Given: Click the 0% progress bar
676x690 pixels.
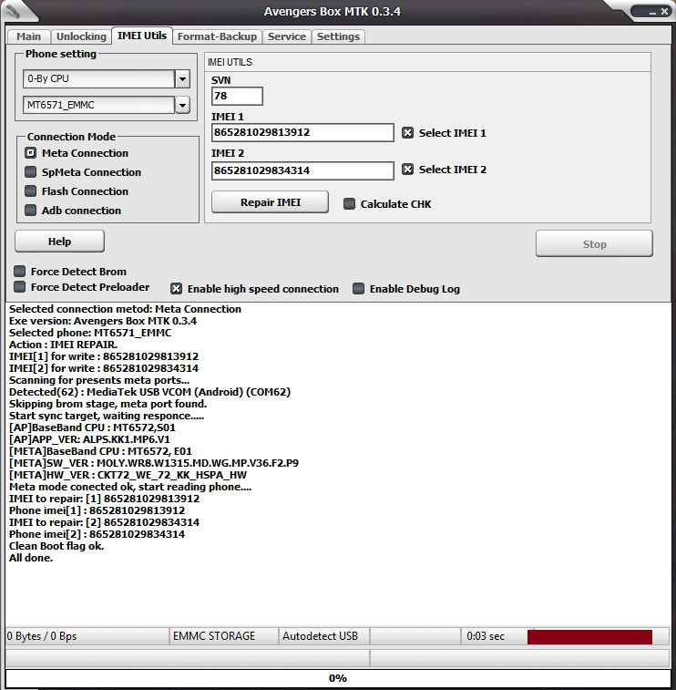Looking at the screenshot, I should (338, 678).
